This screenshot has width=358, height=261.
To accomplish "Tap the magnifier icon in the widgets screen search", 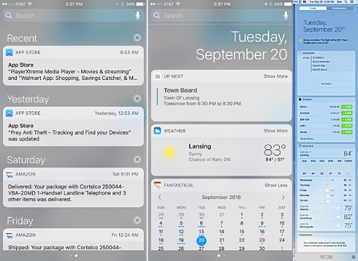I will (x=157, y=15).
